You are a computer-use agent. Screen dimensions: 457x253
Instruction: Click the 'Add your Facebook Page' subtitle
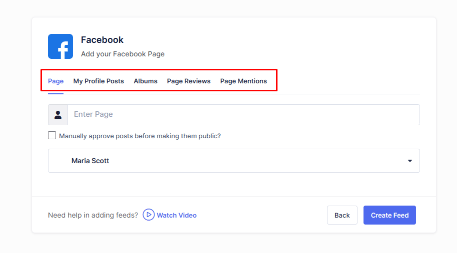(122, 54)
